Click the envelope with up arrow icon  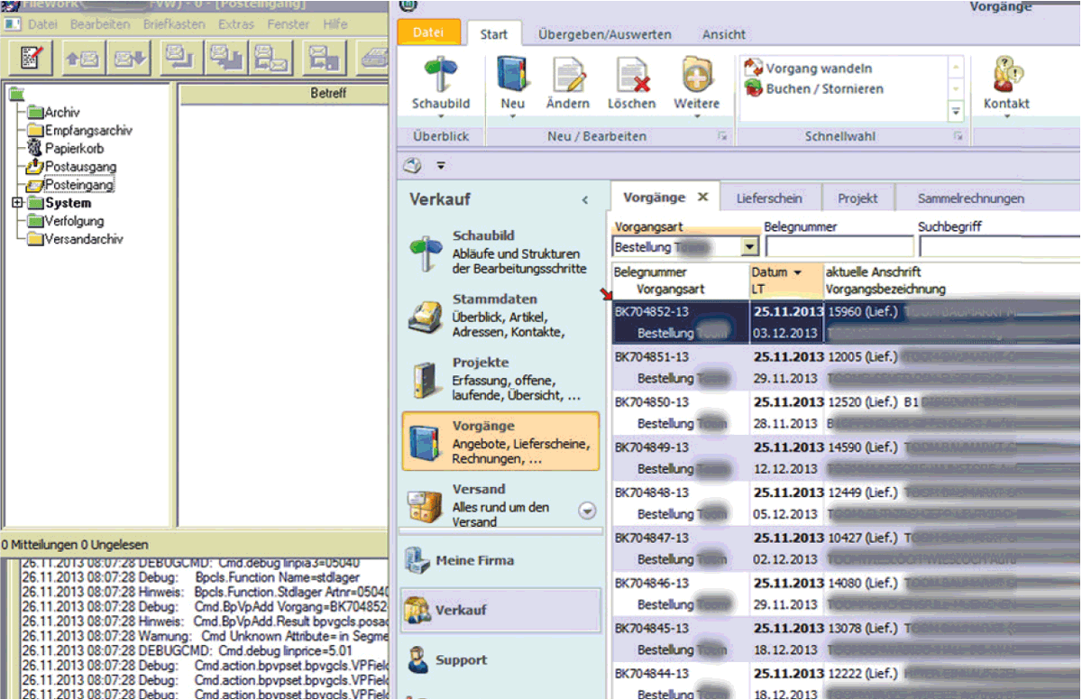tap(83, 58)
